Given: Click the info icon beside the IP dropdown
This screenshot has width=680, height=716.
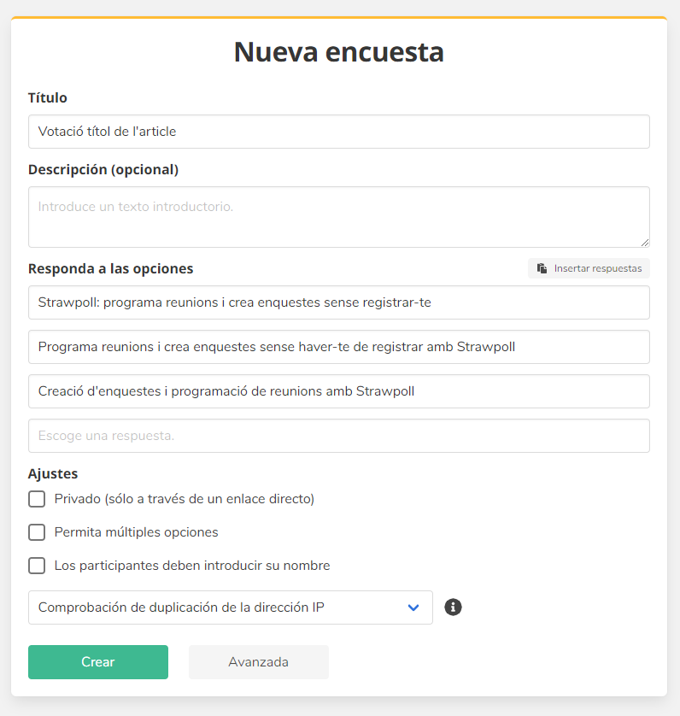Looking at the screenshot, I should coord(454,607).
